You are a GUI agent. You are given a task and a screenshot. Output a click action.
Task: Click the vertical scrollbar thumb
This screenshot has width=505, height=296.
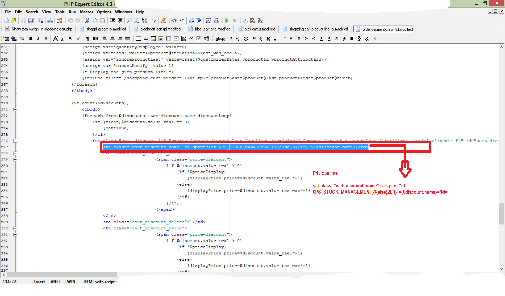tap(501, 214)
